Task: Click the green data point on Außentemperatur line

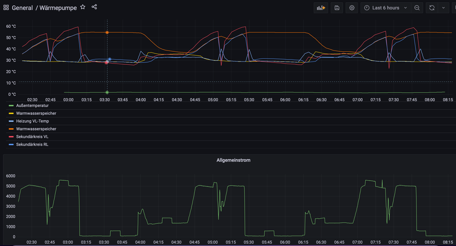Action: [x=107, y=93]
